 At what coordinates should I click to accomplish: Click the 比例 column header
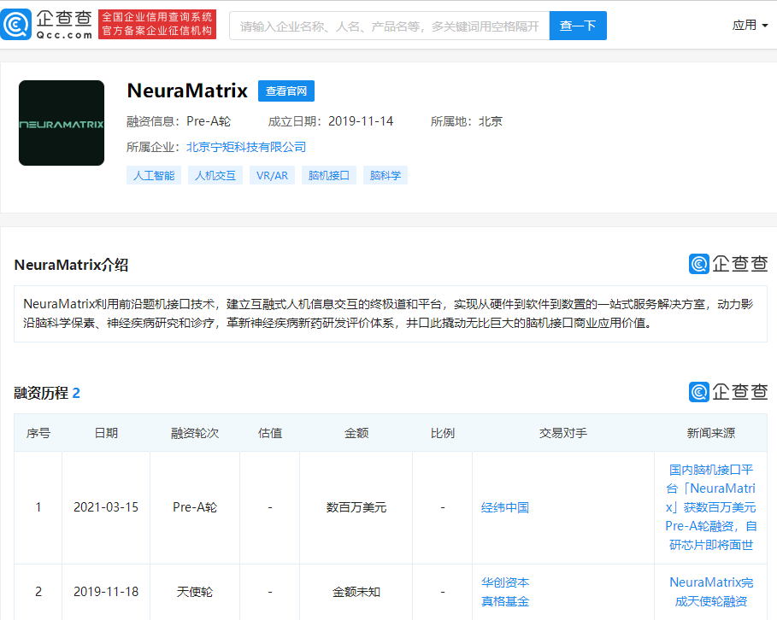(x=443, y=433)
